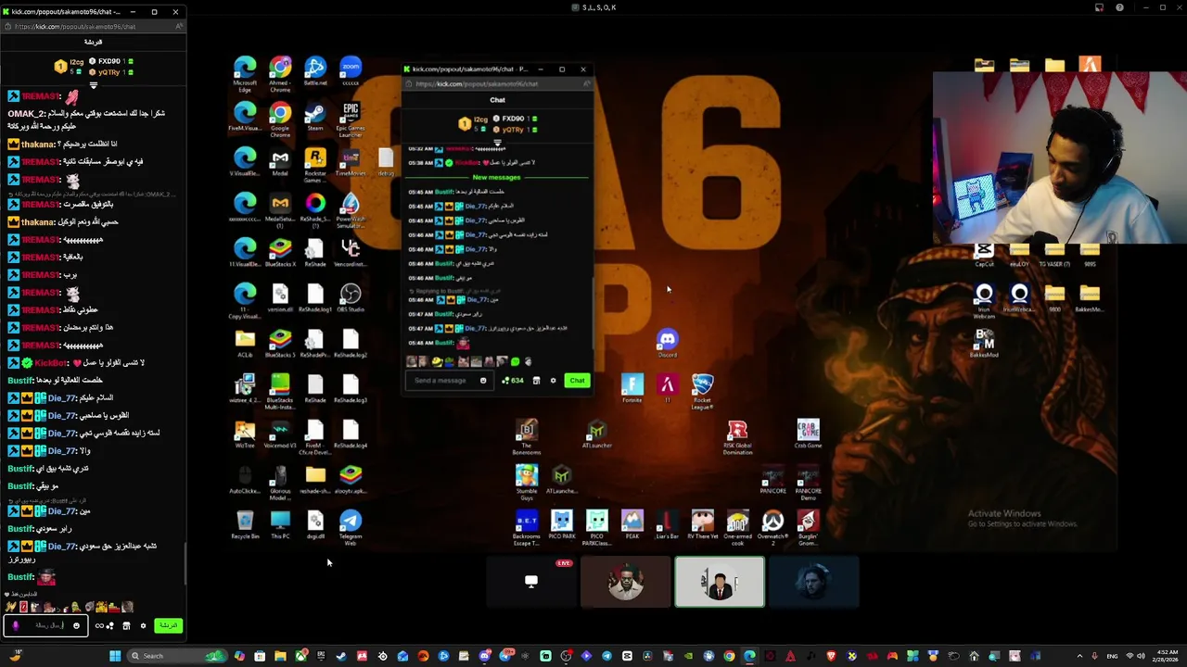Launch the Liar's Bar shortcut

(667, 524)
